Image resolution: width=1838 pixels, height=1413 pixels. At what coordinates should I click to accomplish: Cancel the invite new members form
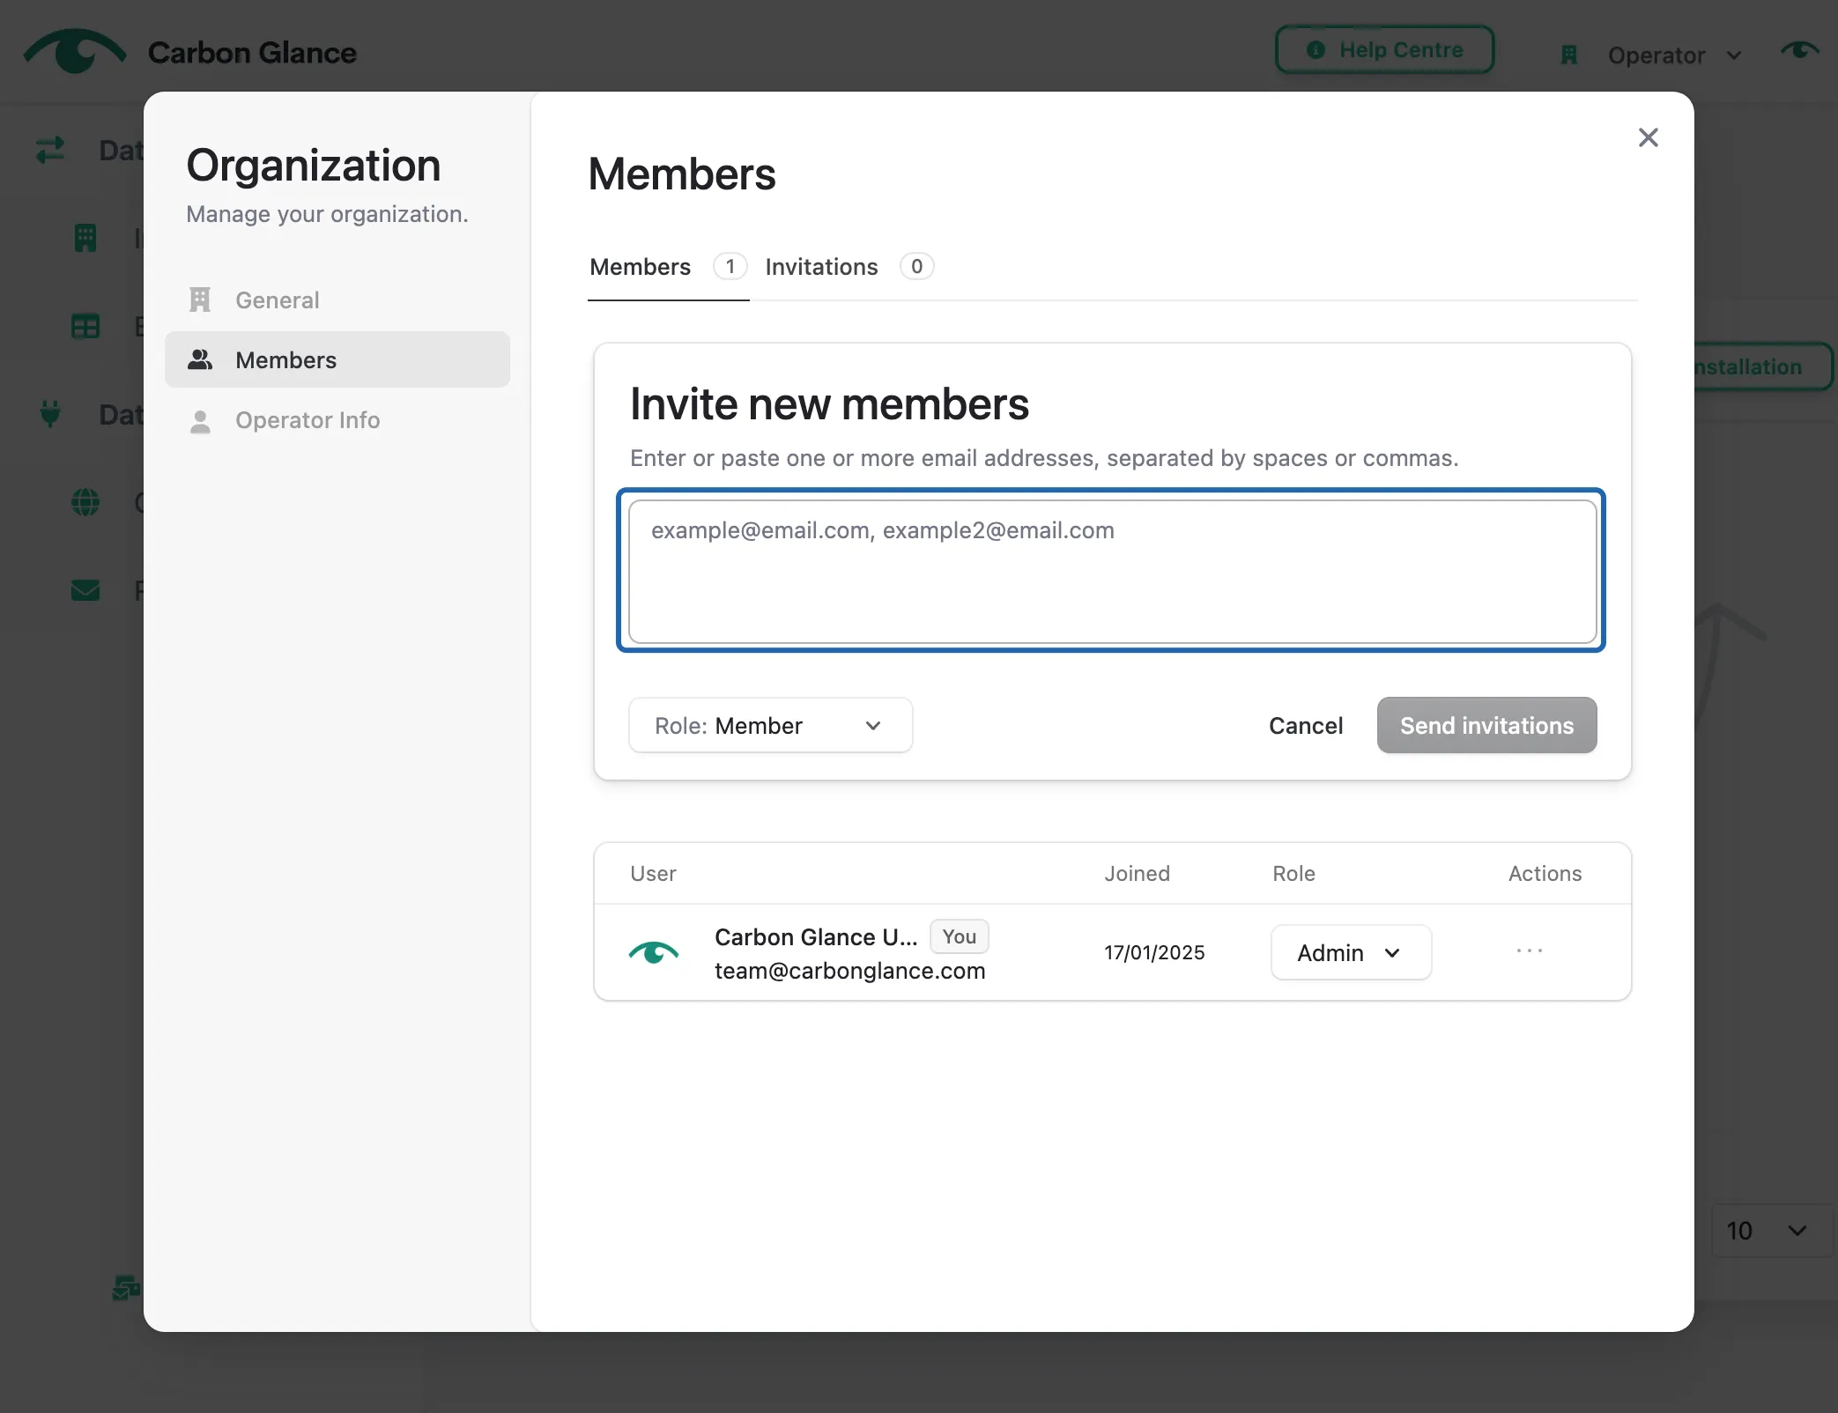click(x=1305, y=725)
